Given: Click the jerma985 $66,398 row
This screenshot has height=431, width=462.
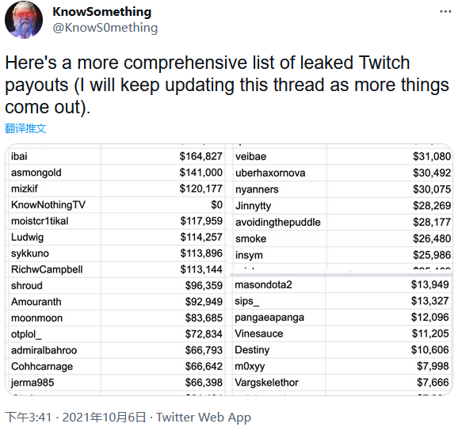Looking at the screenshot, I should tap(116, 383).
